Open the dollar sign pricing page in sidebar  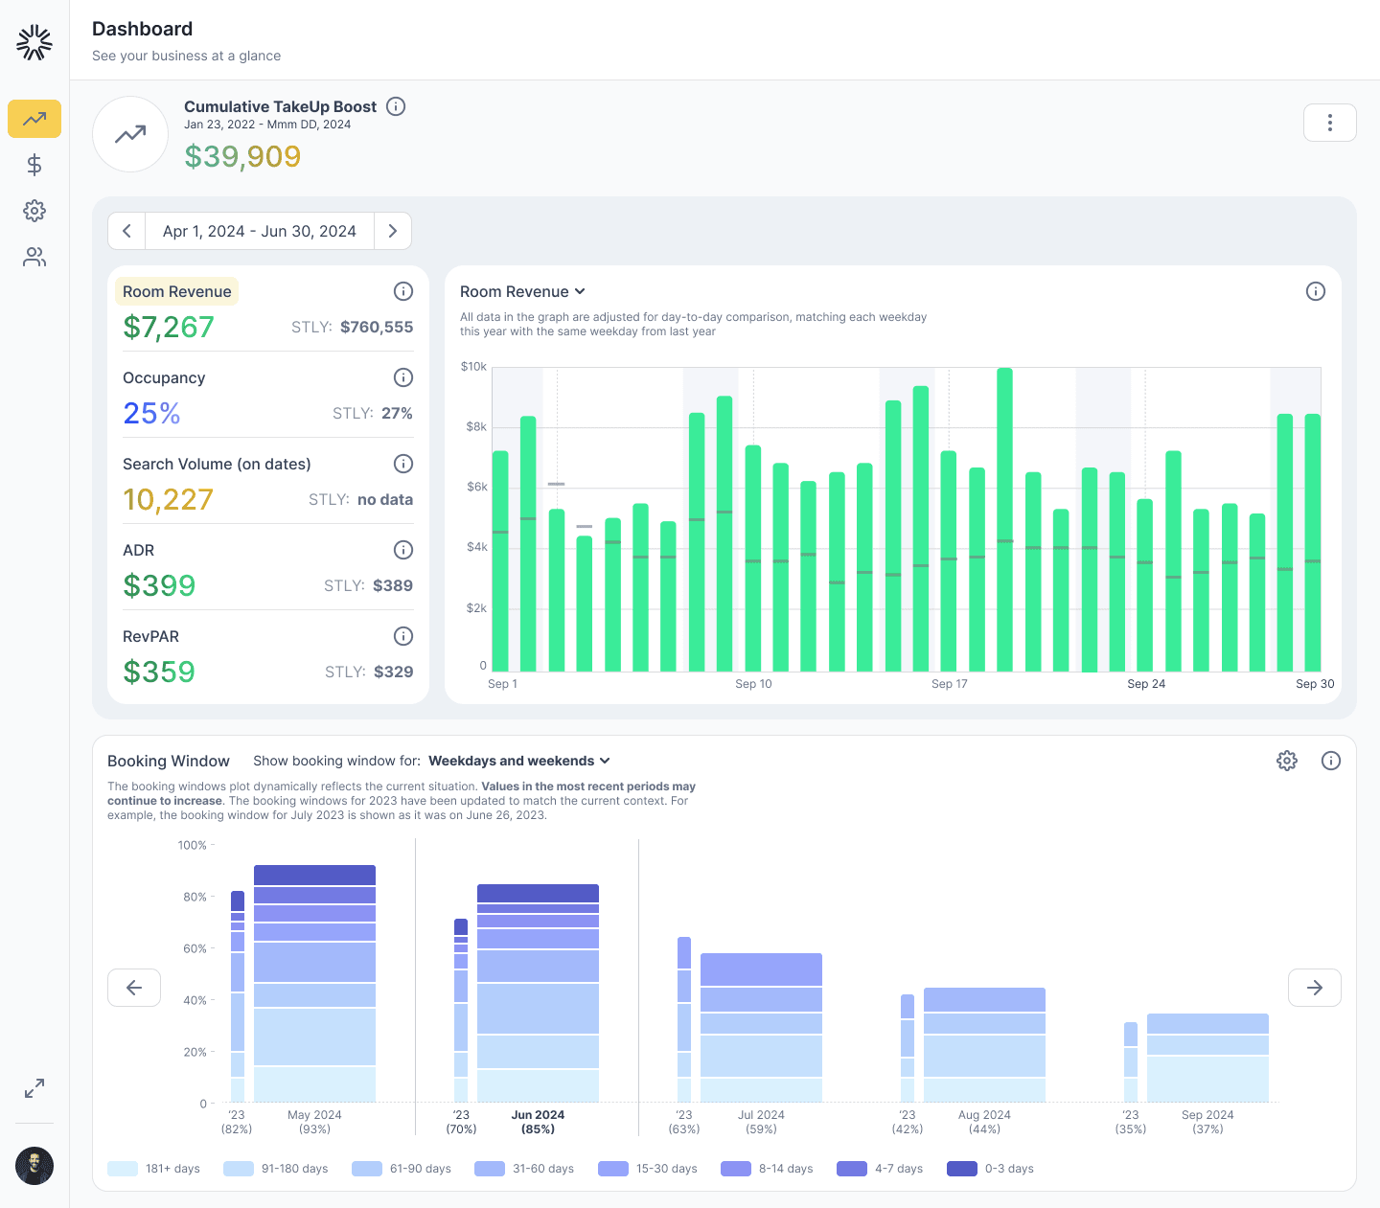coord(34,165)
